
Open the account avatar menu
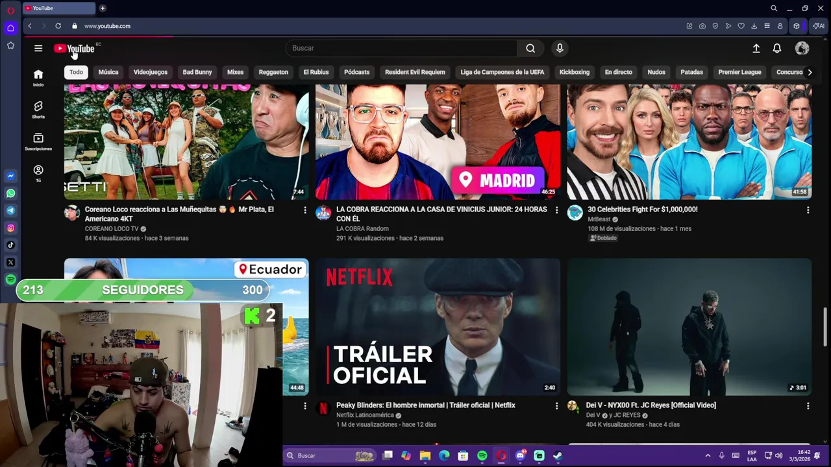[x=802, y=49]
